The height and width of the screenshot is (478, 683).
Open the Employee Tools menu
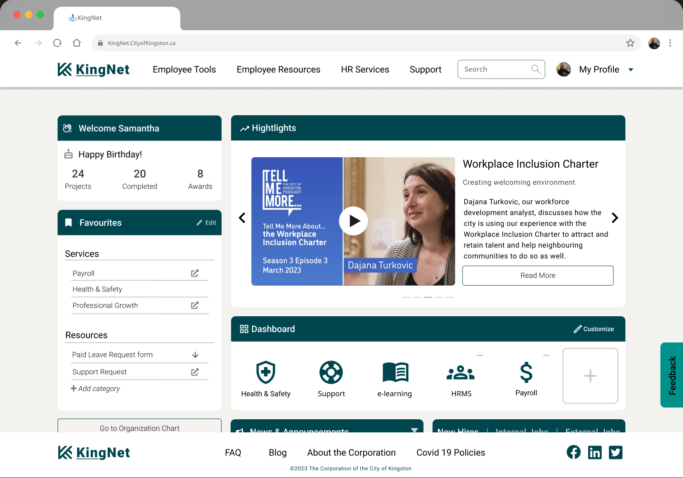point(184,70)
